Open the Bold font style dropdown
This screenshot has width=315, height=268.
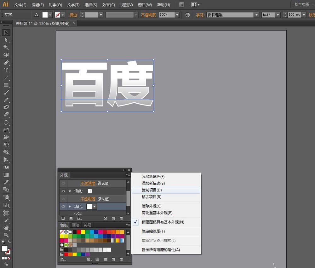(x=278, y=15)
